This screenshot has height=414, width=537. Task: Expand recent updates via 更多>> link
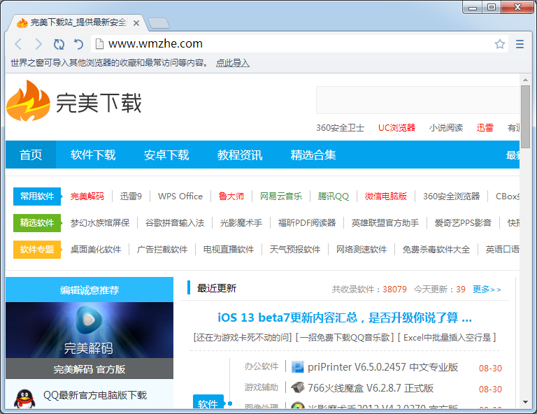[x=487, y=289]
